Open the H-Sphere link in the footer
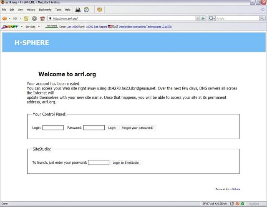This screenshot has height=207, width=267. tap(235, 189)
